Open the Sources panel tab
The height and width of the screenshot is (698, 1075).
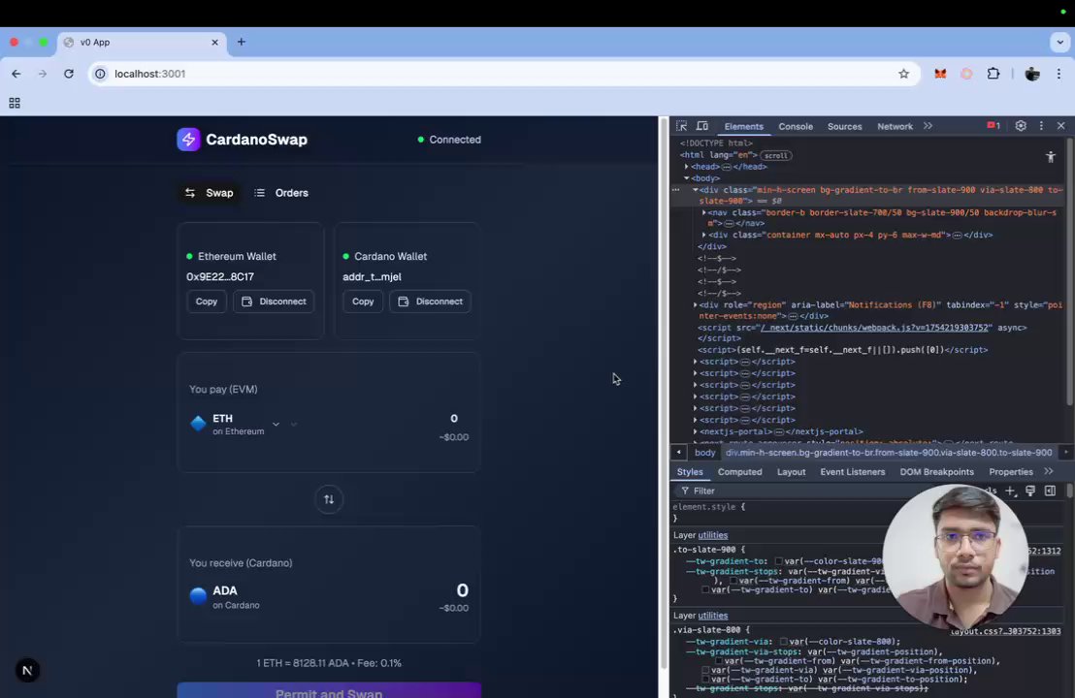pyautogui.click(x=845, y=127)
